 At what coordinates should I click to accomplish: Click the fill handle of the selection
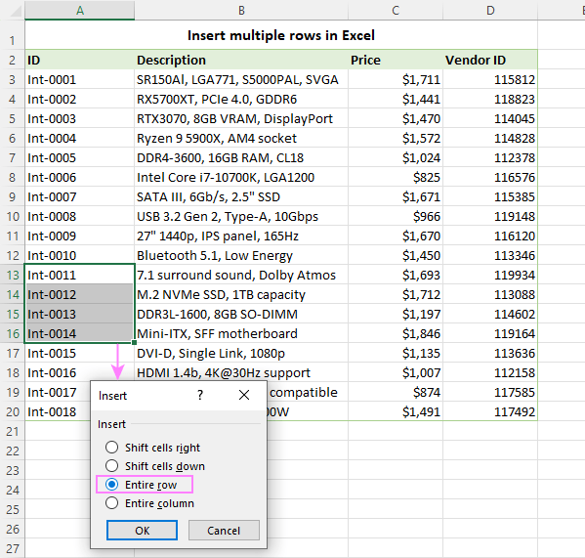point(135,342)
